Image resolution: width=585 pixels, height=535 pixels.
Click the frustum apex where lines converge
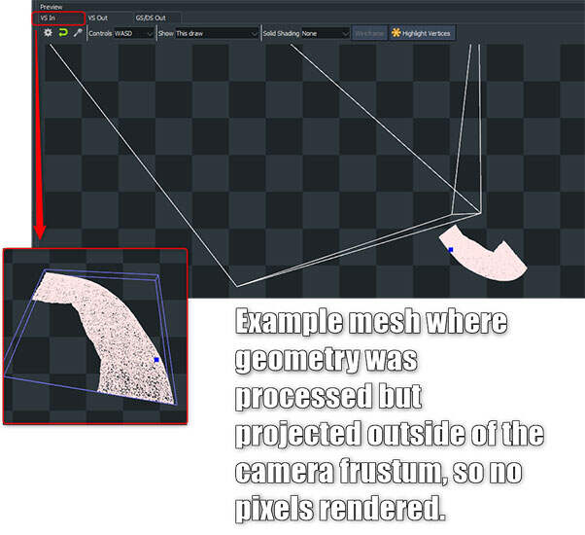[481, 211]
